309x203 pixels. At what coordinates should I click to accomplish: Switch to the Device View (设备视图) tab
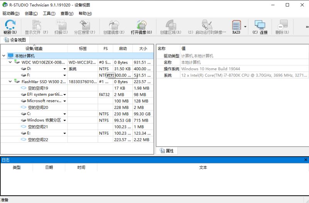point(15,40)
